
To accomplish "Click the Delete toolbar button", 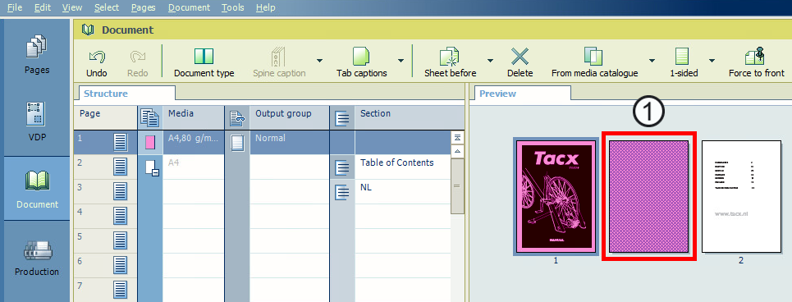I will 520,62.
